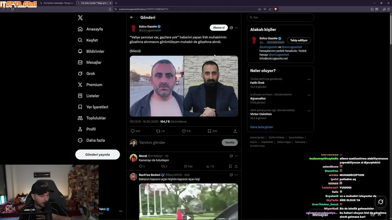This screenshot has width=392, height=220.
Task: Play the video in Bach'sız Bedevi reply
Action: pyautogui.click(x=189, y=217)
